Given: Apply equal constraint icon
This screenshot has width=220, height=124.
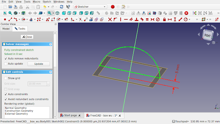Looking at the screenshot, I should [147, 19].
